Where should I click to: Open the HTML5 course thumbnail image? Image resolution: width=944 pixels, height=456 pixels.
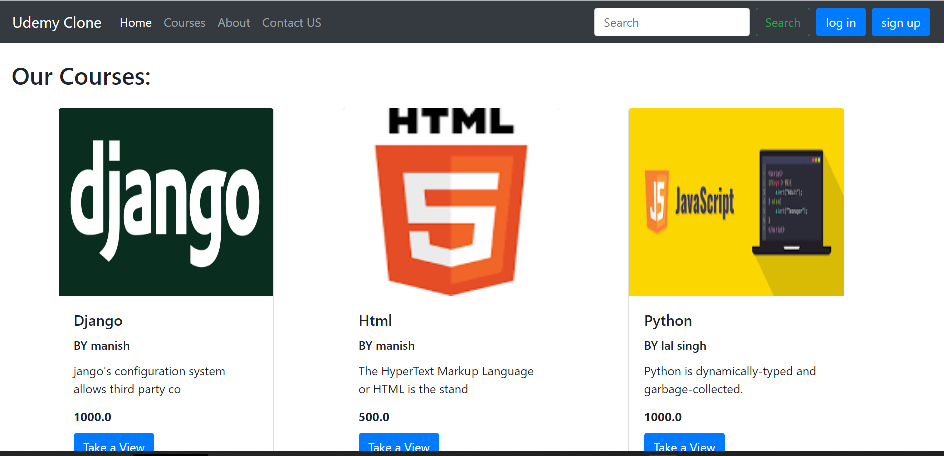click(451, 202)
